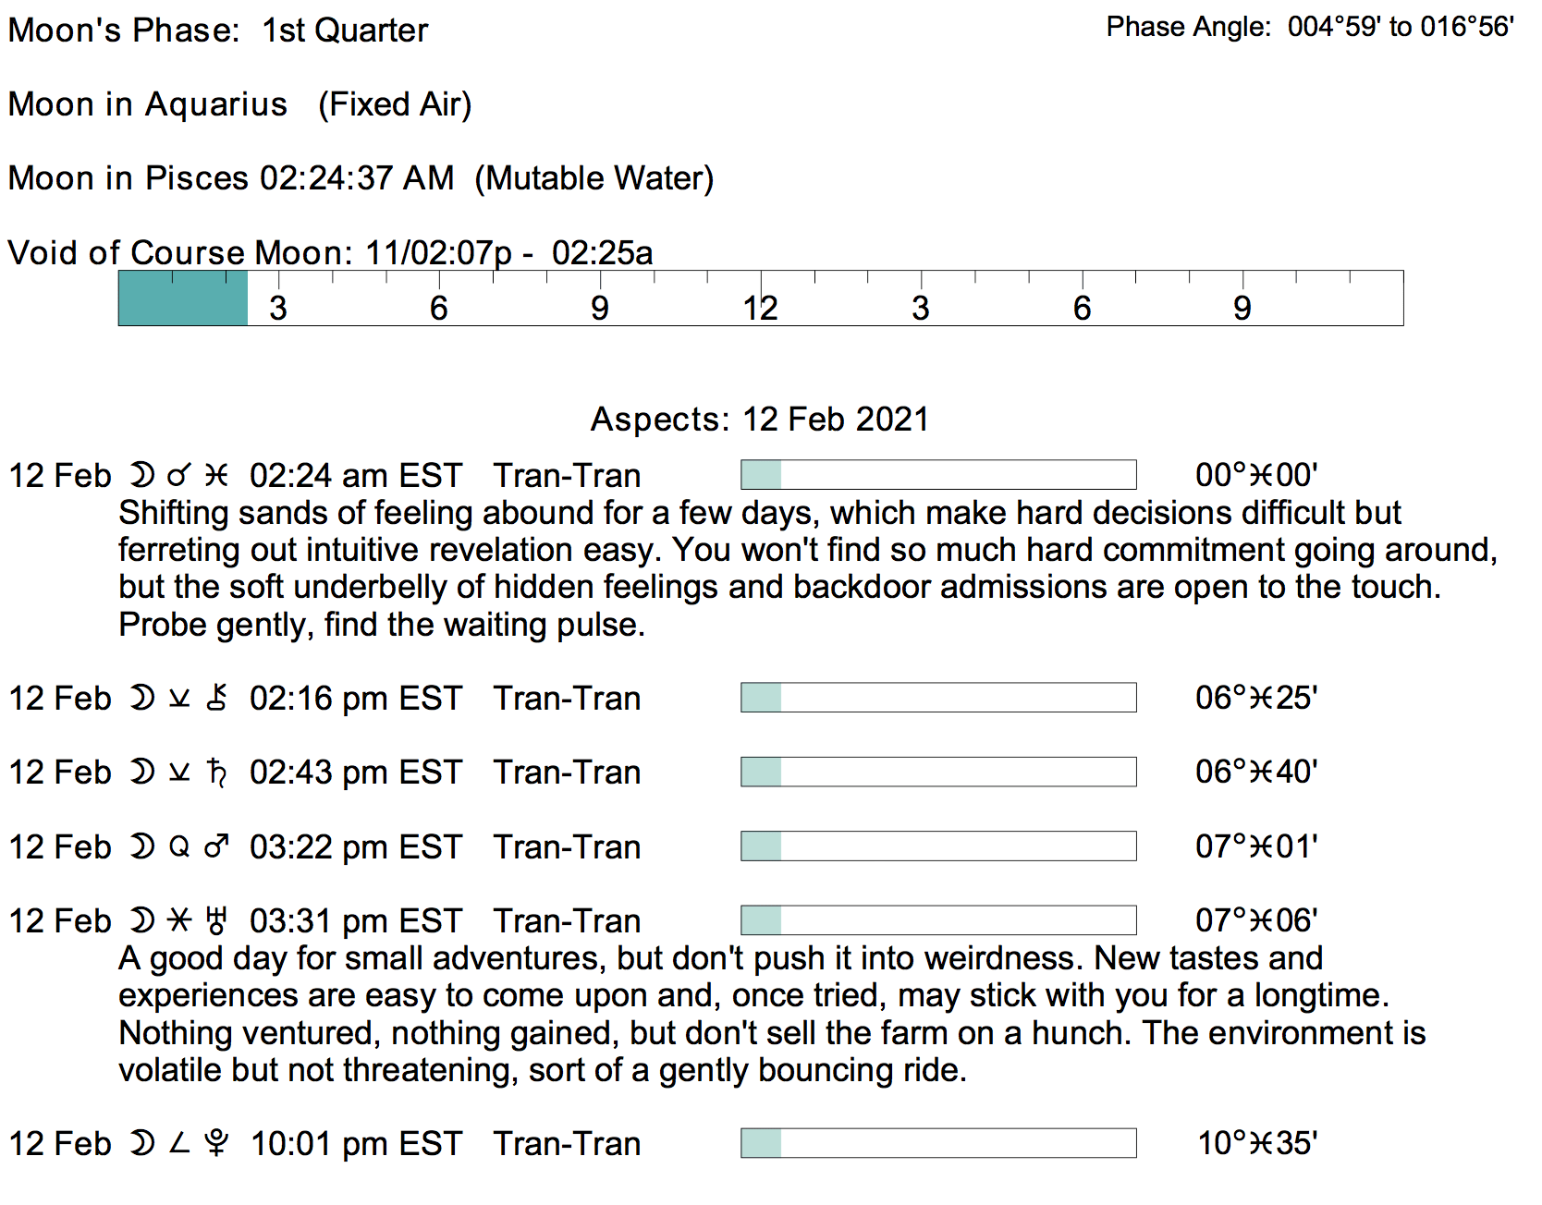Click the 12 noon mark on the timeline
This screenshot has width=1542, height=1205.
(x=760, y=308)
